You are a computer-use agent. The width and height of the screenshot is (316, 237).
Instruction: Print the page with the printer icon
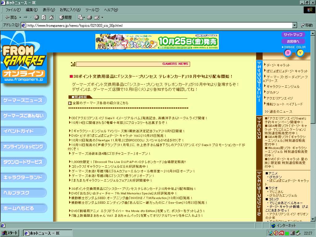[x=89, y=18]
